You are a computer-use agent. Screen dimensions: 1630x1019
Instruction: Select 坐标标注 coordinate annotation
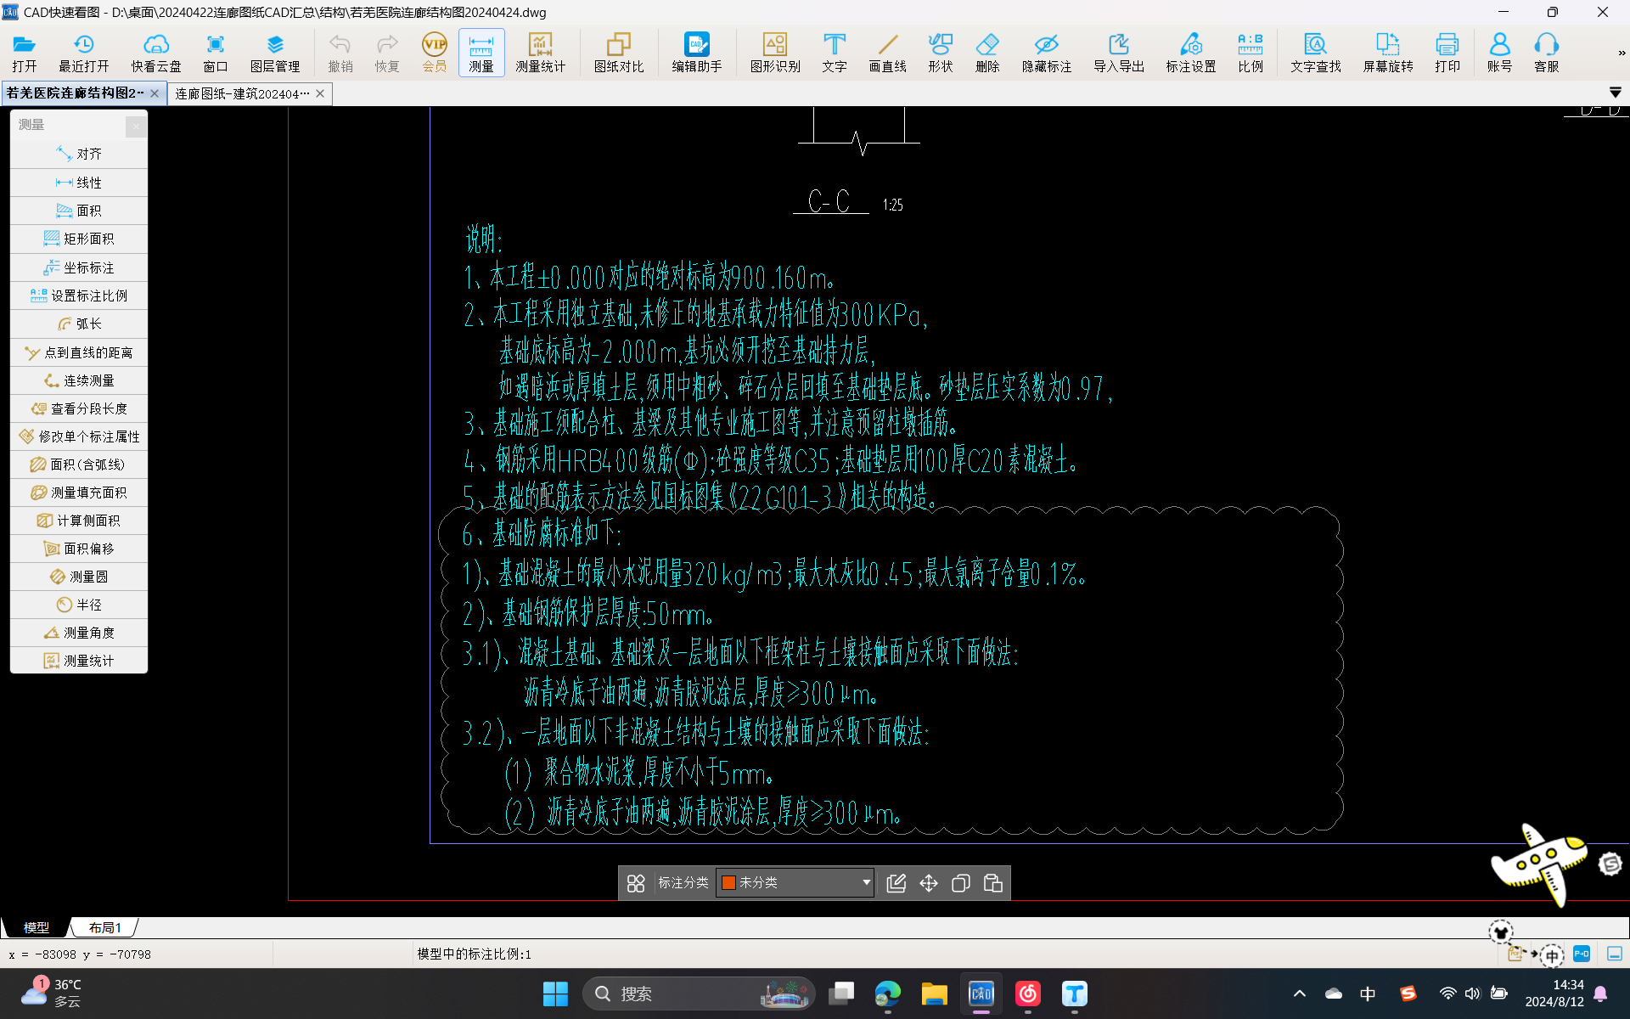79,267
